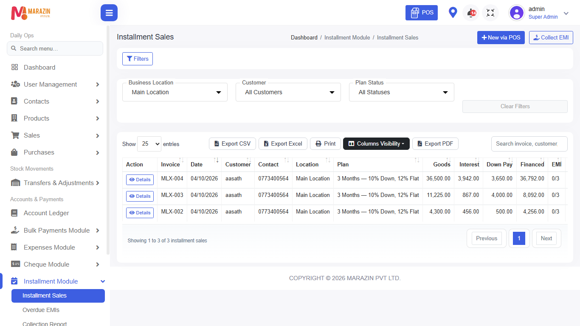580x326 pixels.
Task: Open Overdue EMIs in sidebar
Action: [x=41, y=310]
